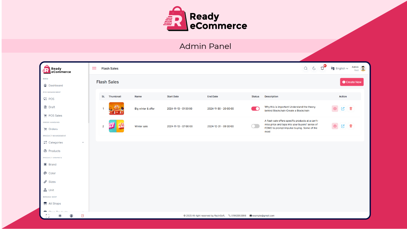The width and height of the screenshot is (407, 229).
Task: Switch to dark mode via the moon icon
Action: pos(314,68)
